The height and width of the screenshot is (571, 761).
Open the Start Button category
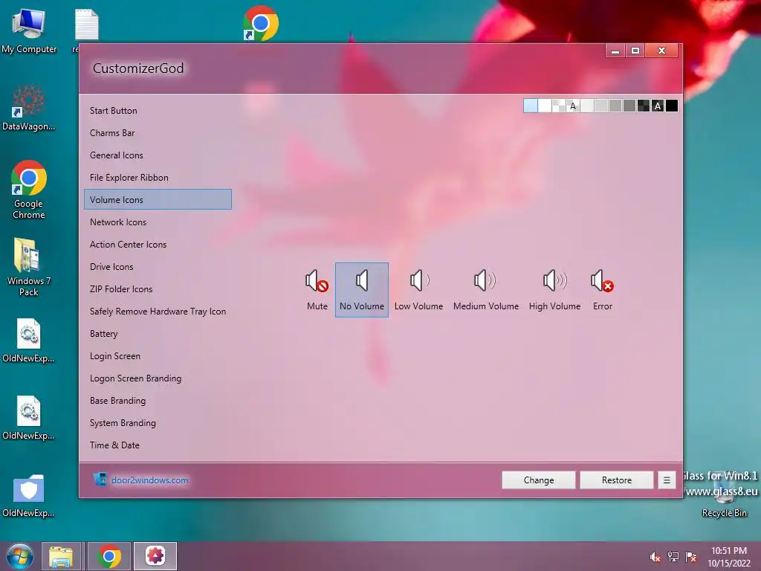point(158,111)
